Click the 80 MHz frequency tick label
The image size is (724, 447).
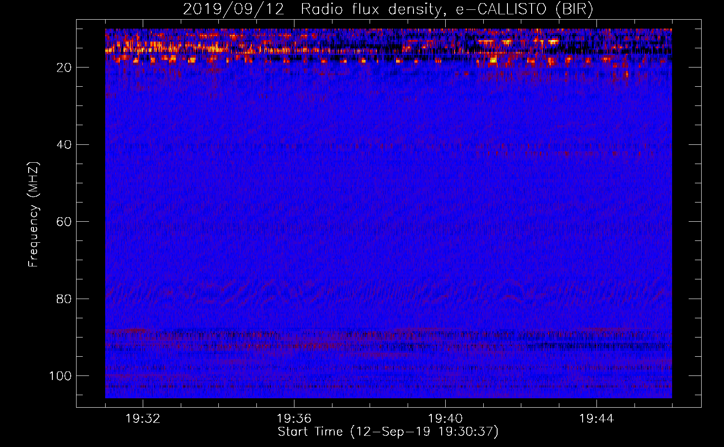tap(64, 299)
